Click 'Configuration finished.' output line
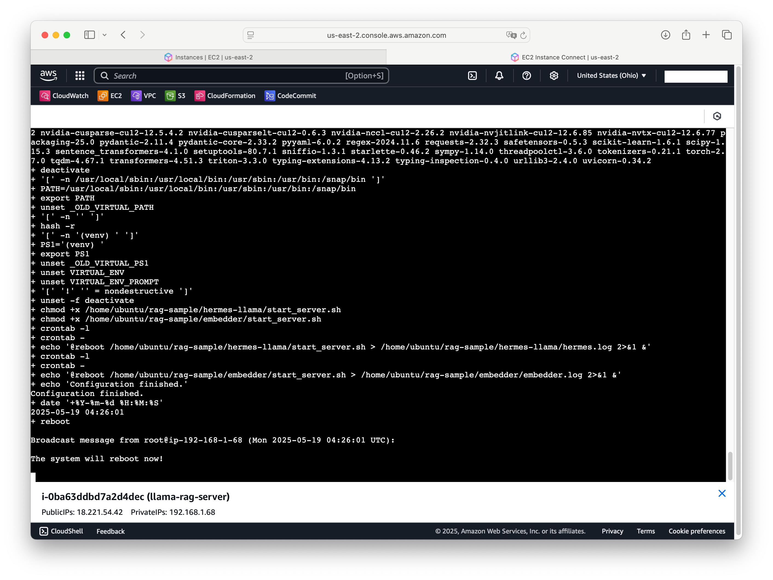Screen dimensions: 773x580 (x=87, y=393)
